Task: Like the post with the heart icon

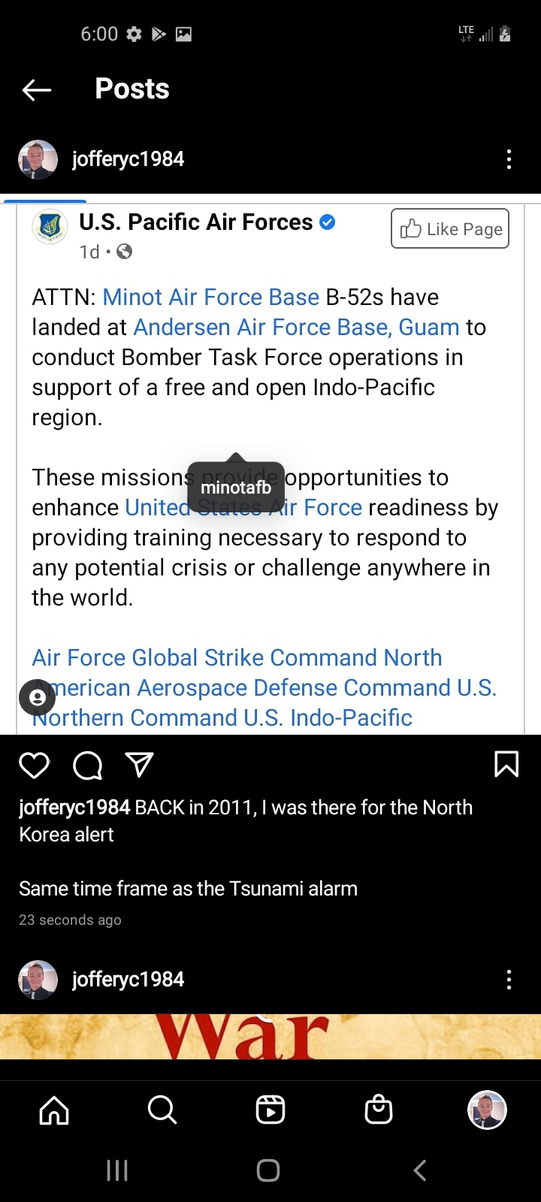Action: pos(34,765)
